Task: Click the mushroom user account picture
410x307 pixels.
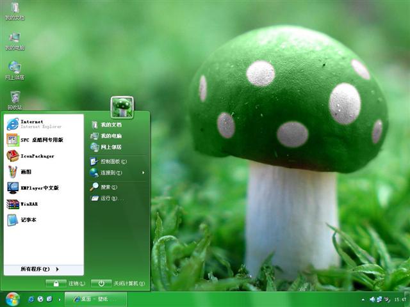Action: (x=122, y=107)
